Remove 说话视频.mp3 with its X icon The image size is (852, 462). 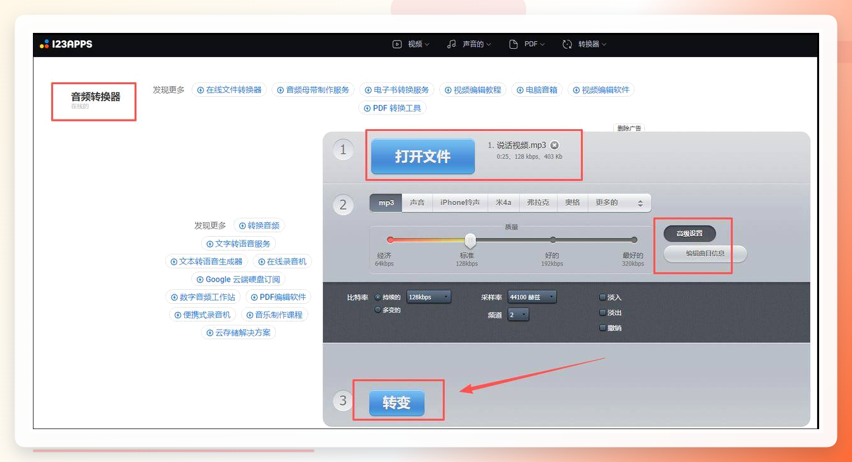click(x=554, y=145)
